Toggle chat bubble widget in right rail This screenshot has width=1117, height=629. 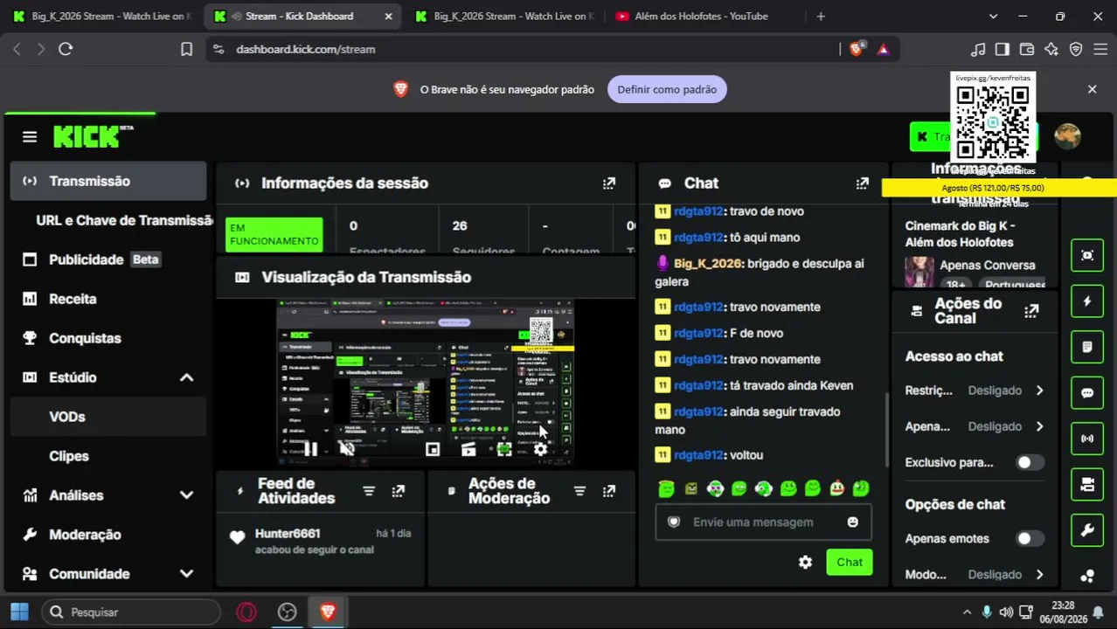pyautogui.click(x=1087, y=393)
